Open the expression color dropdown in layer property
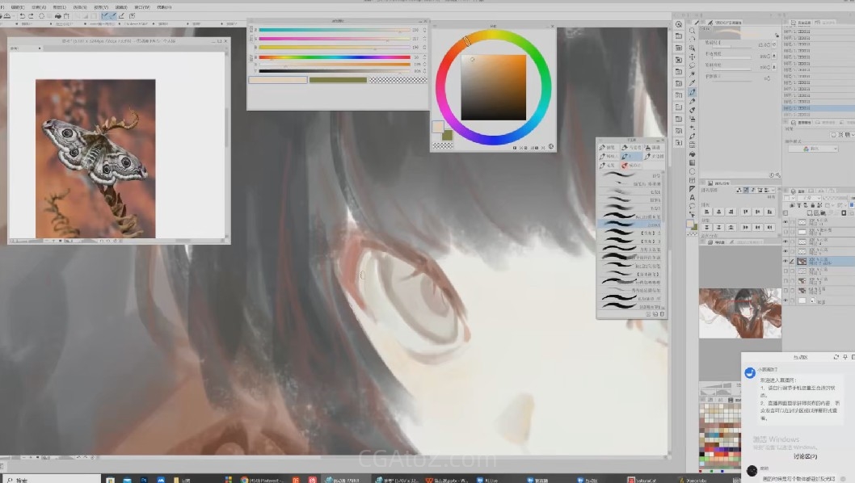The height and width of the screenshot is (483, 855). (813, 149)
